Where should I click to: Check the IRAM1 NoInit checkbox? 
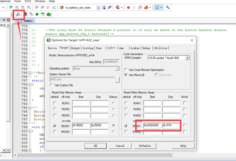point(185,125)
